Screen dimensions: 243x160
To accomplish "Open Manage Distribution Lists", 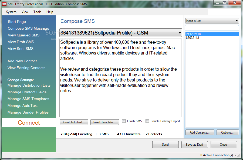I will pyautogui.click(x=29, y=85).
